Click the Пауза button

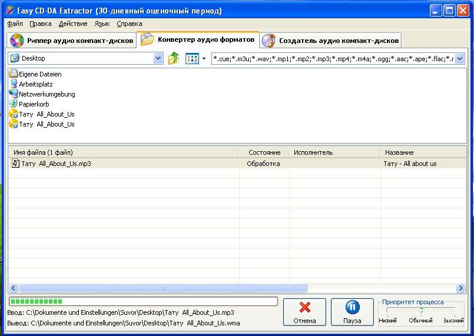(352, 312)
